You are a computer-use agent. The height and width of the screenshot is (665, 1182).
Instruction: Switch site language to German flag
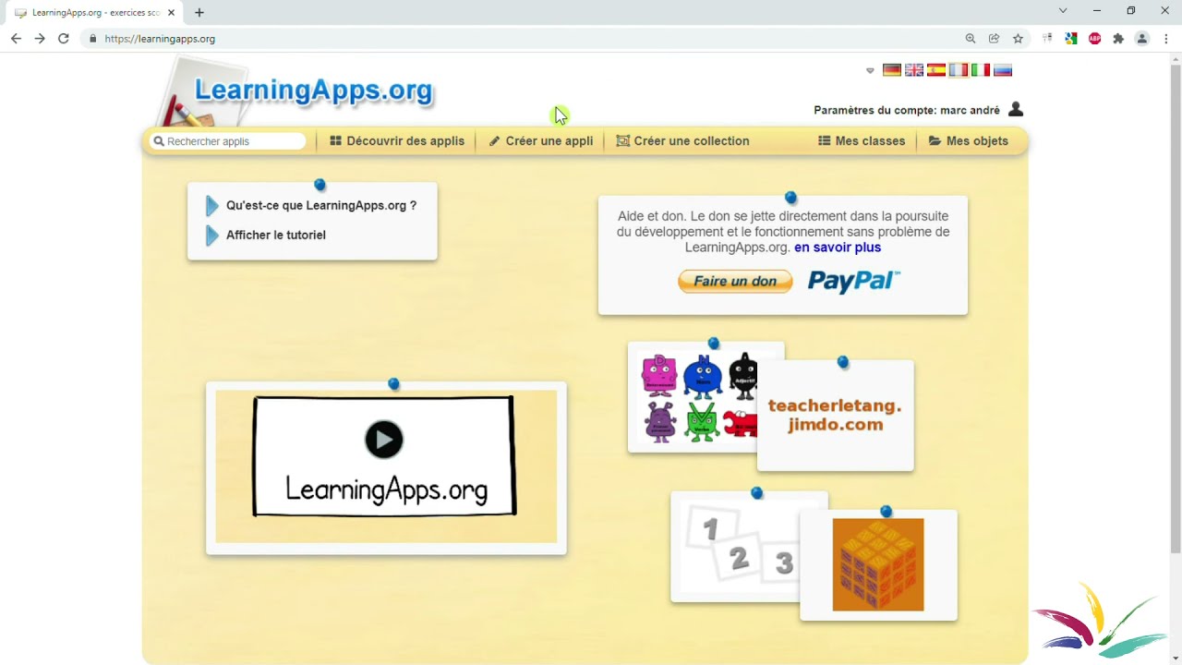pos(891,70)
